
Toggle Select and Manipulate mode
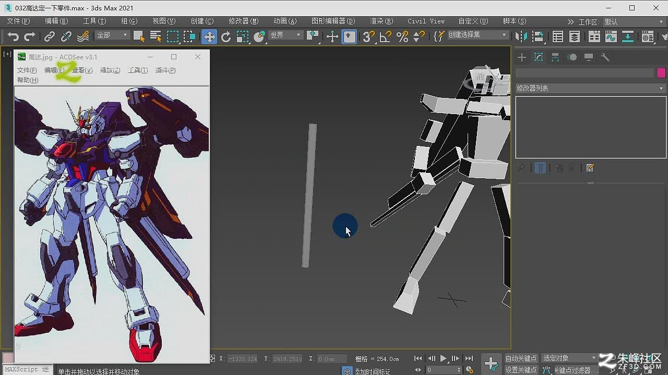click(332, 36)
